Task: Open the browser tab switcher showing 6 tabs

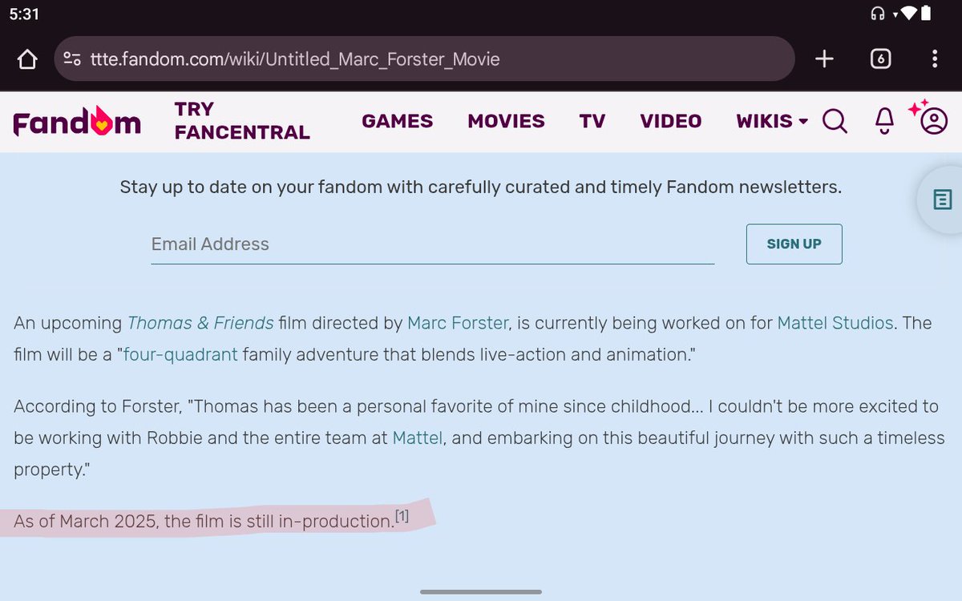Action: (879, 58)
